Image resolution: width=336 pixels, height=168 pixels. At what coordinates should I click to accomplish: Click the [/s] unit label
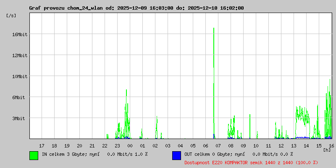11,16
